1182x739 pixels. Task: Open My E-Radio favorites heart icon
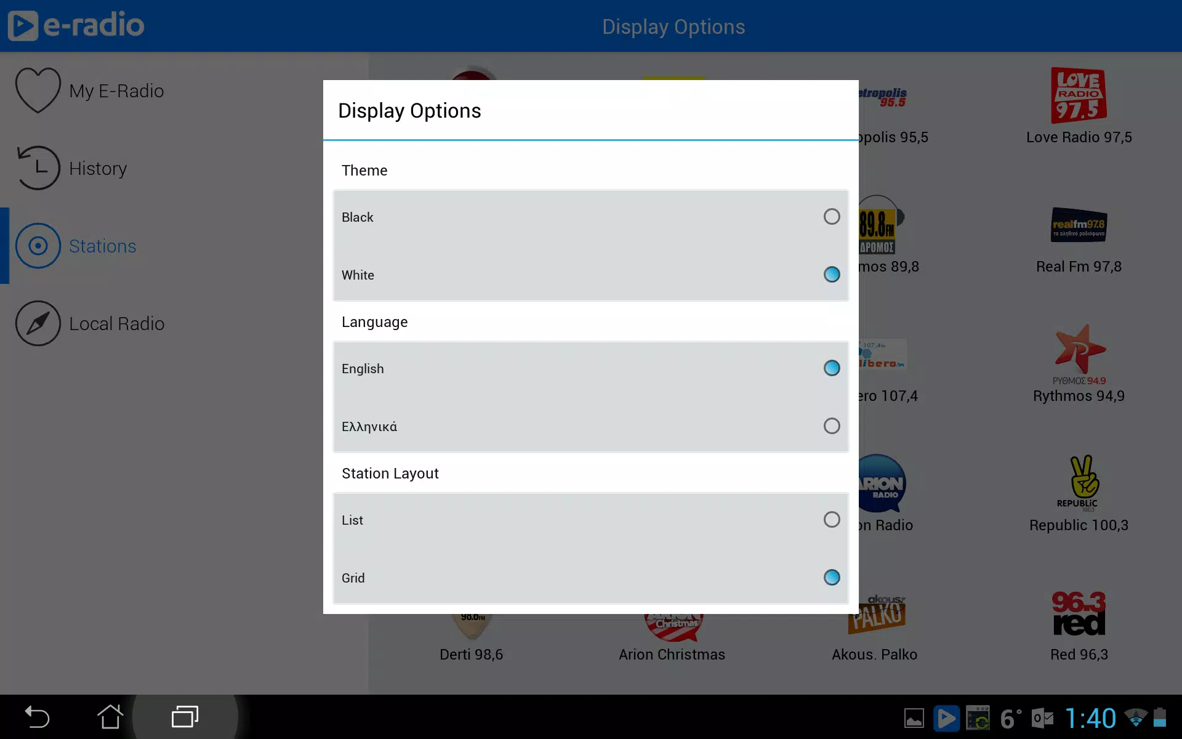click(x=38, y=91)
